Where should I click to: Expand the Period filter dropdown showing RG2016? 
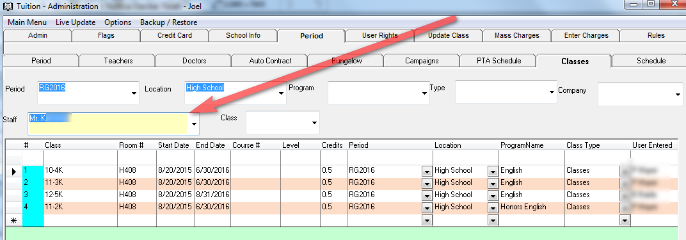133,93
